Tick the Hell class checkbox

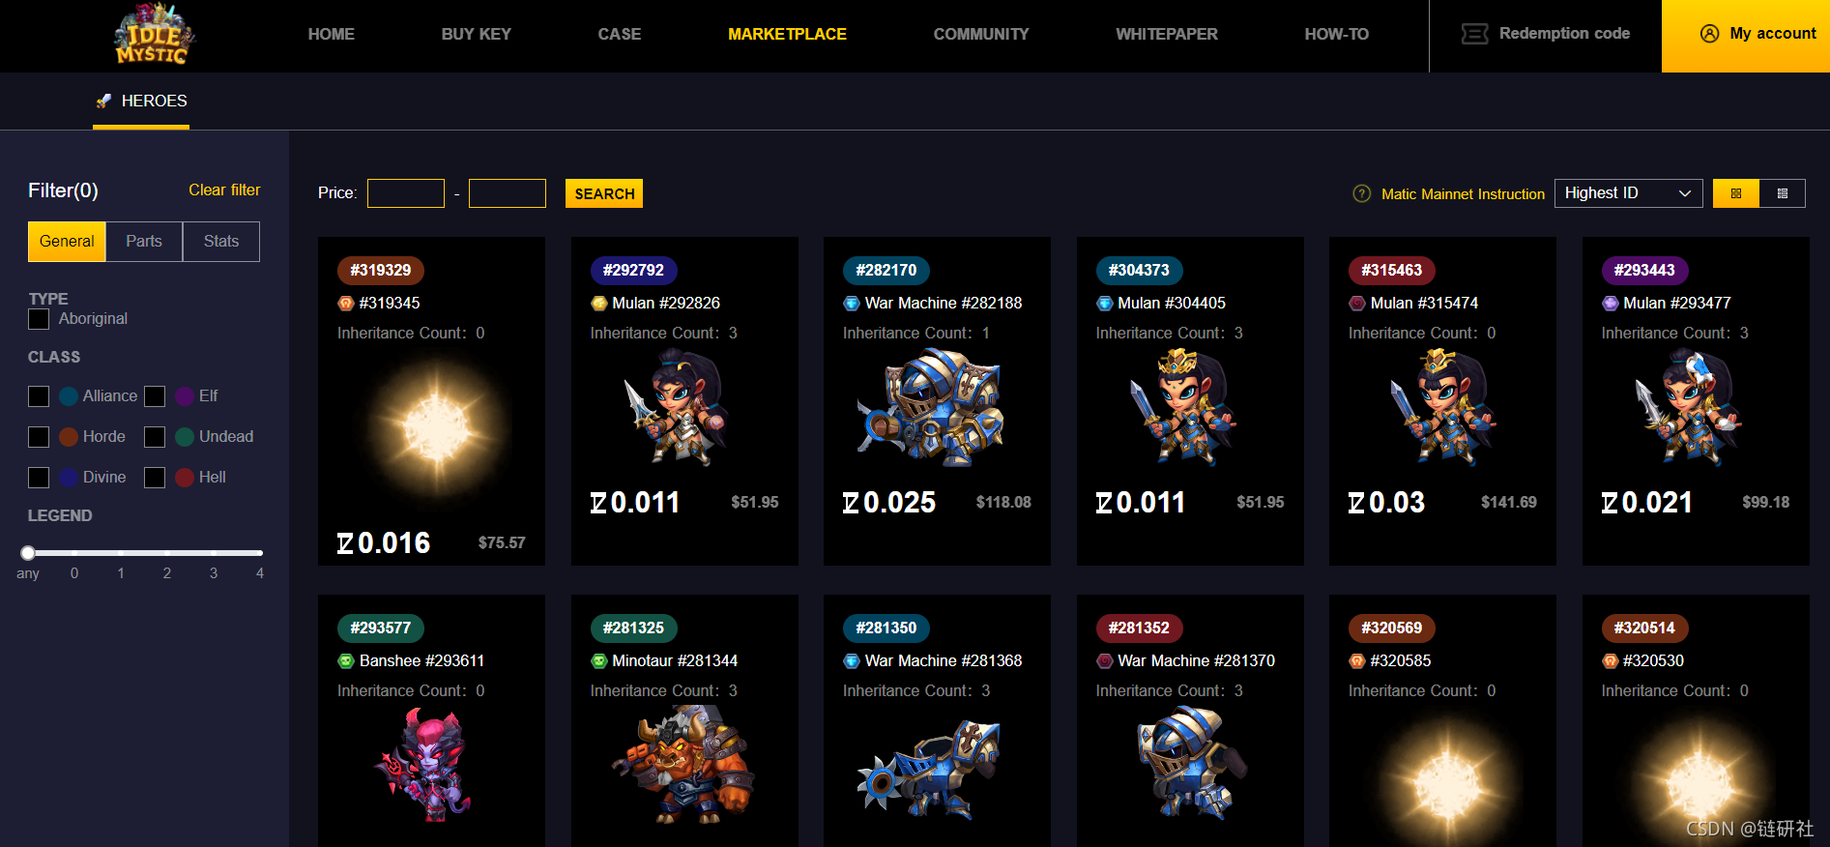pyautogui.click(x=155, y=478)
